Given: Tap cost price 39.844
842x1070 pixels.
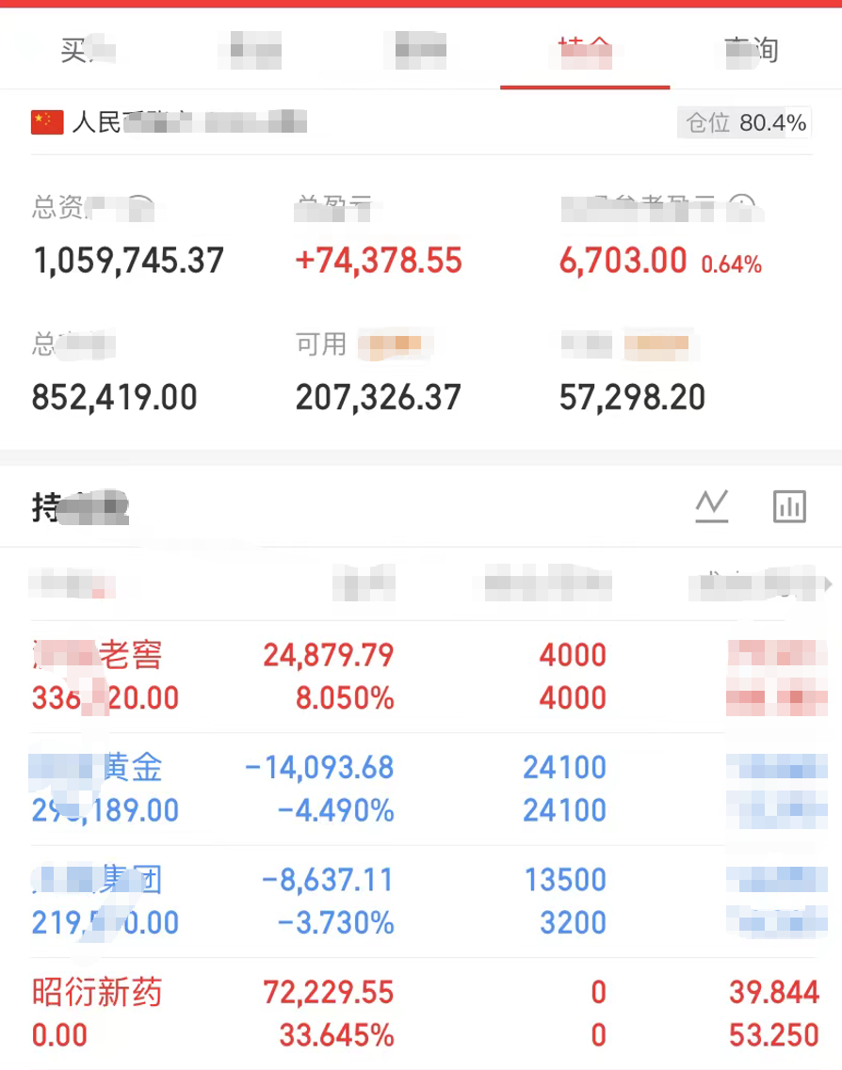Looking at the screenshot, I should (x=774, y=992).
